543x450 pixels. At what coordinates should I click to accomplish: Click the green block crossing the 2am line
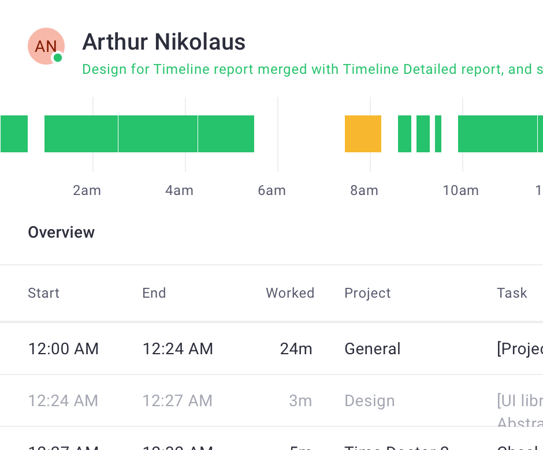pyautogui.click(x=81, y=134)
